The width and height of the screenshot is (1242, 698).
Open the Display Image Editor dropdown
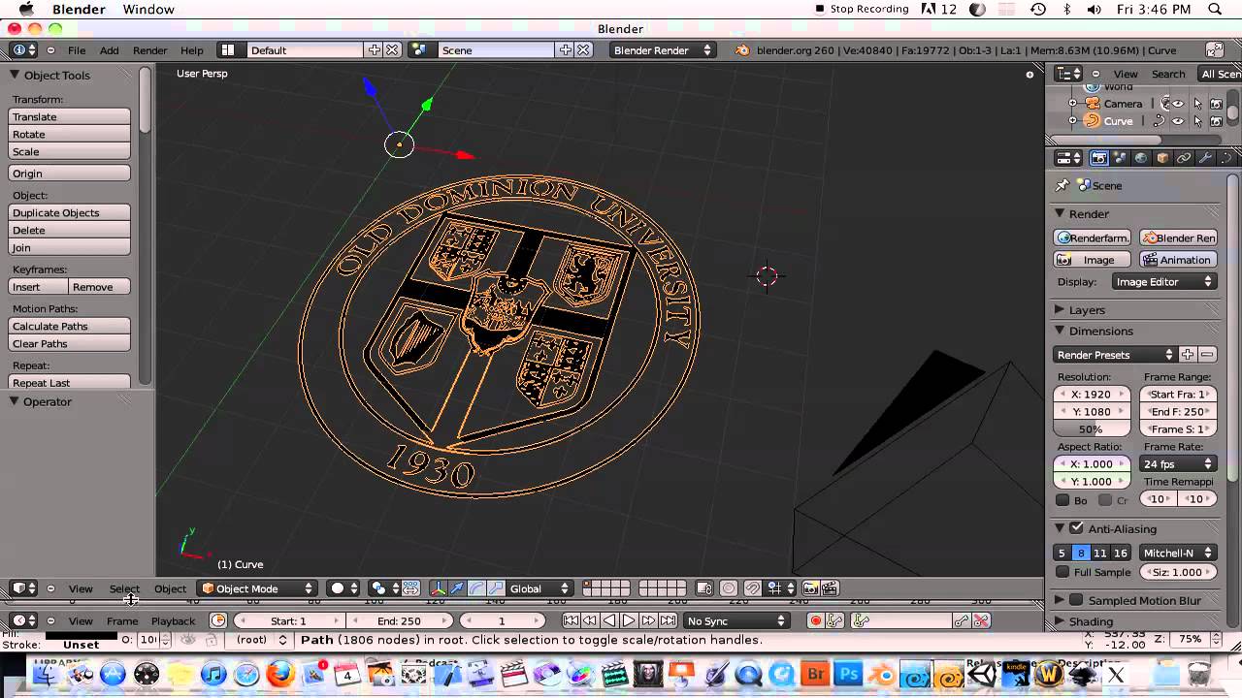(x=1164, y=282)
